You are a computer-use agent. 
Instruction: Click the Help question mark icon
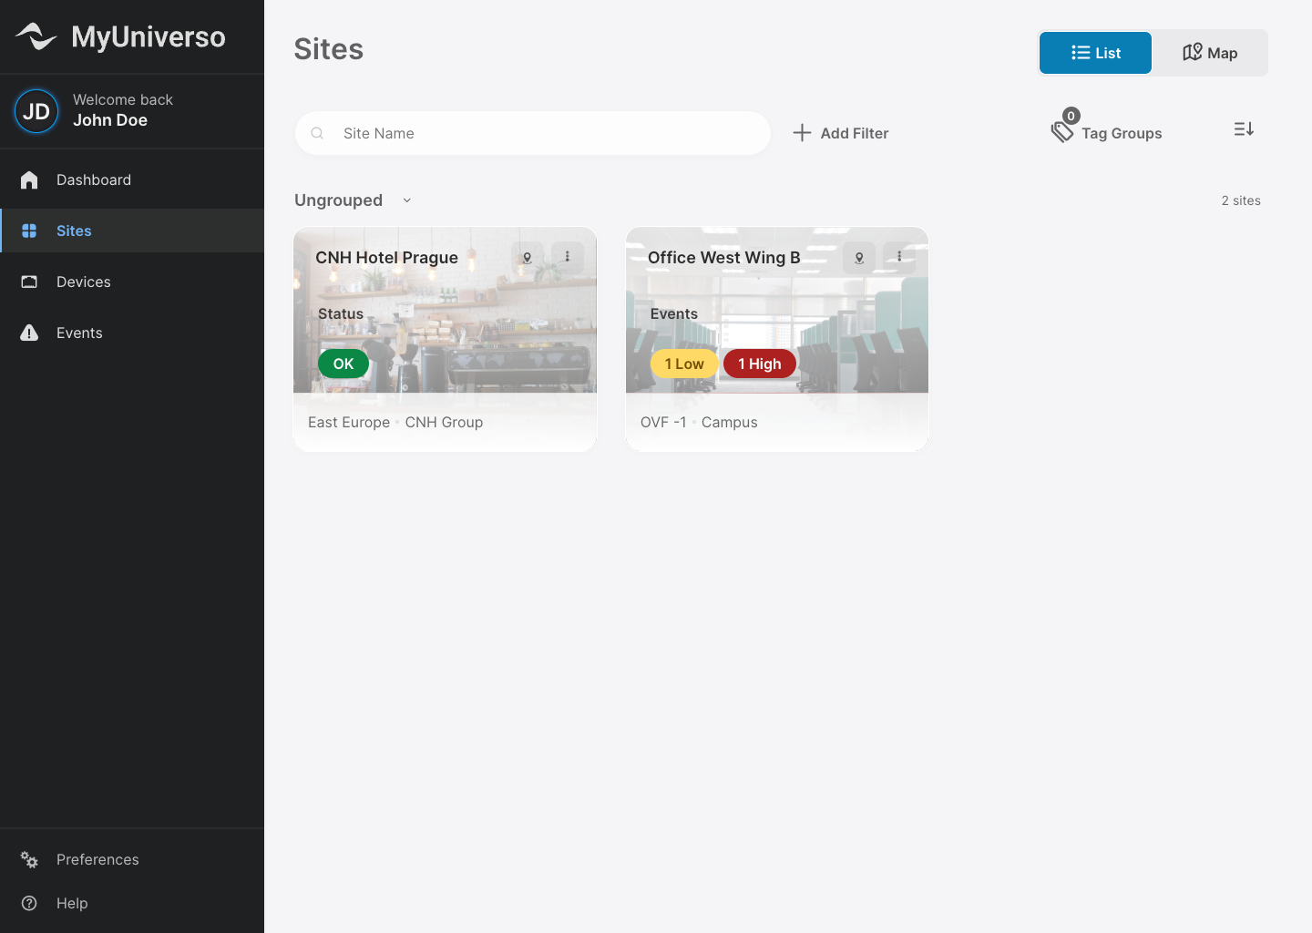(29, 903)
